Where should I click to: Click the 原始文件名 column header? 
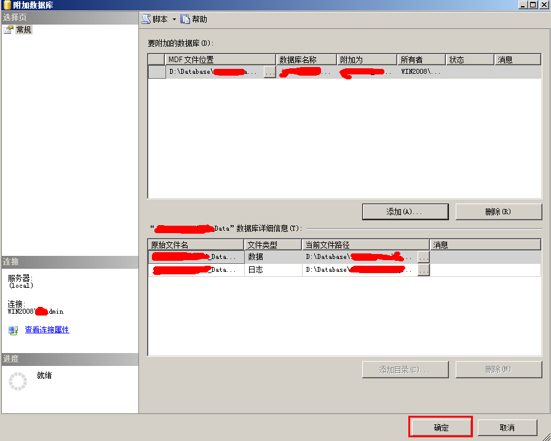point(196,245)
